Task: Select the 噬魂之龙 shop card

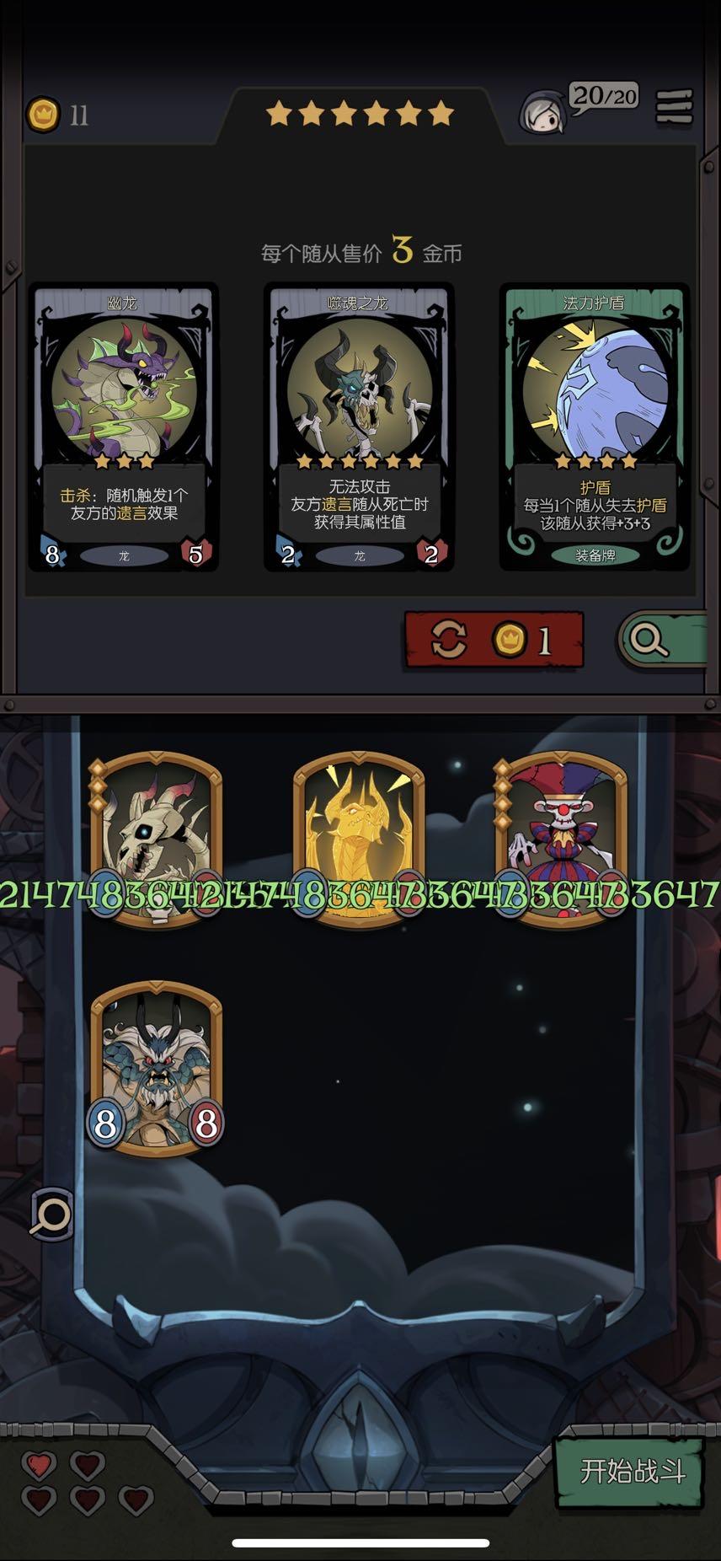Action: [360, 427]
